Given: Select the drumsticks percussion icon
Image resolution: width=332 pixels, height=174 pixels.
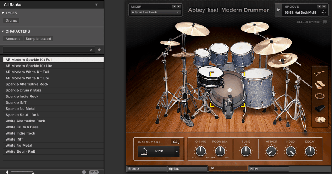Looking at the screenshot, I should (319, 73).
